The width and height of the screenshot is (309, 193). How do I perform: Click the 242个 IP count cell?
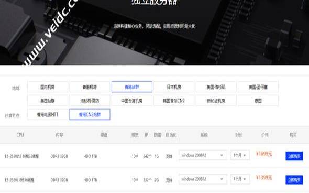click(147, 156)
